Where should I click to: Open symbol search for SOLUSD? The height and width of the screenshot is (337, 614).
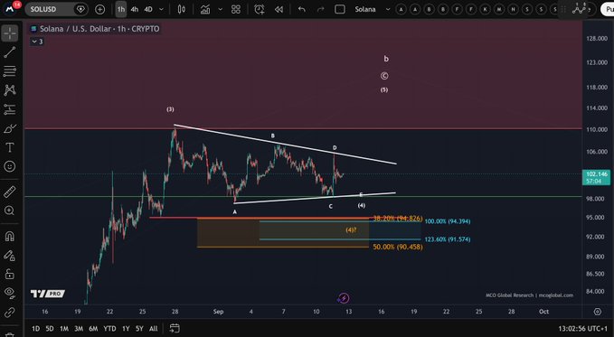(x=43, y=9)
